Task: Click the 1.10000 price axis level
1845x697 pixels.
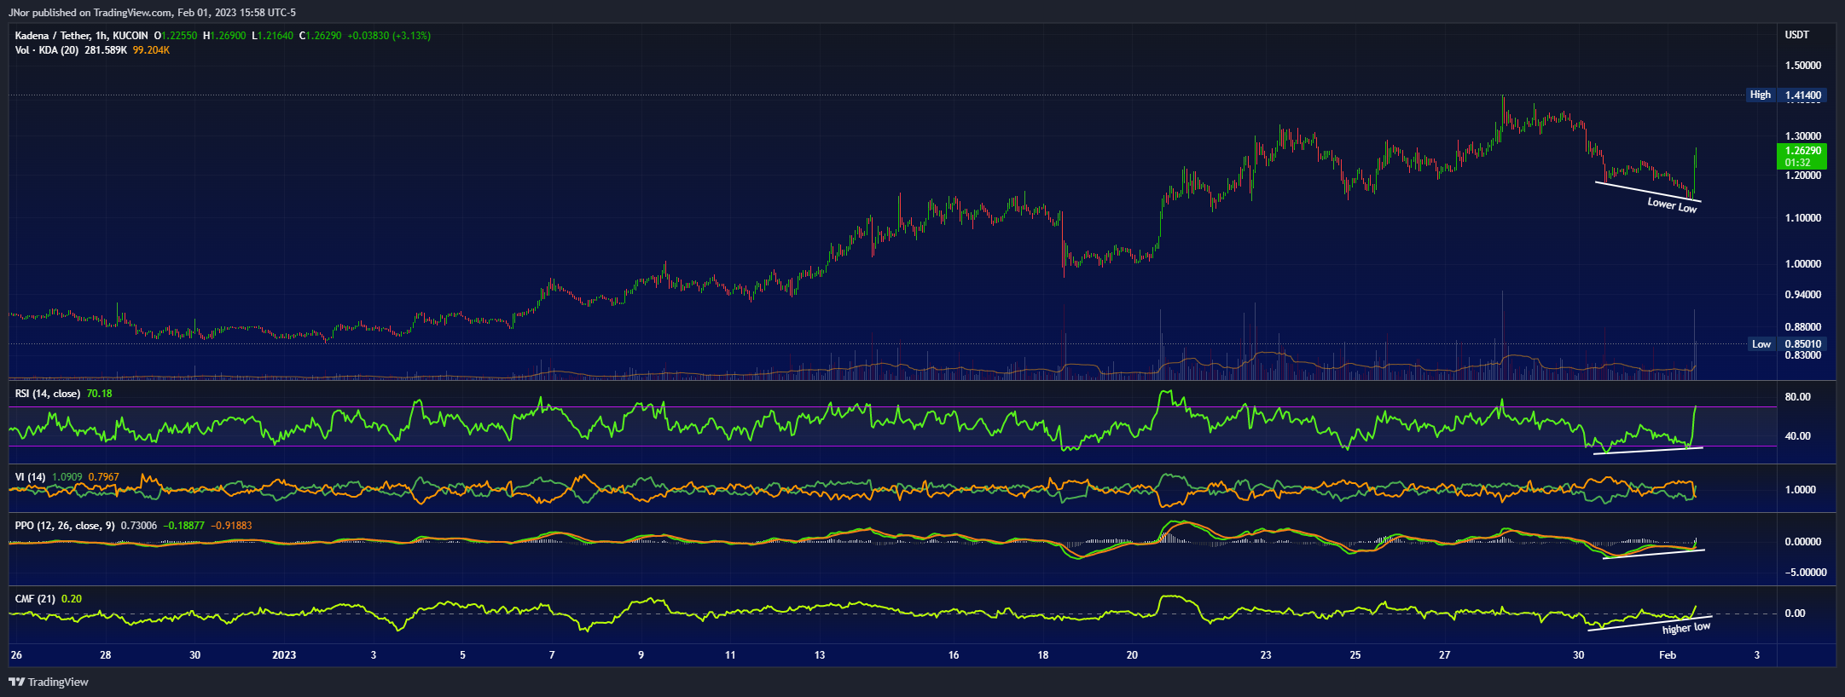Action: 1803,218
